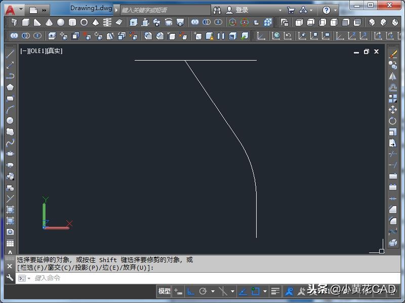Expand the help menu dropdown arrow
Viewport: 405px width, 303px height.
click(x=336, y=10)
